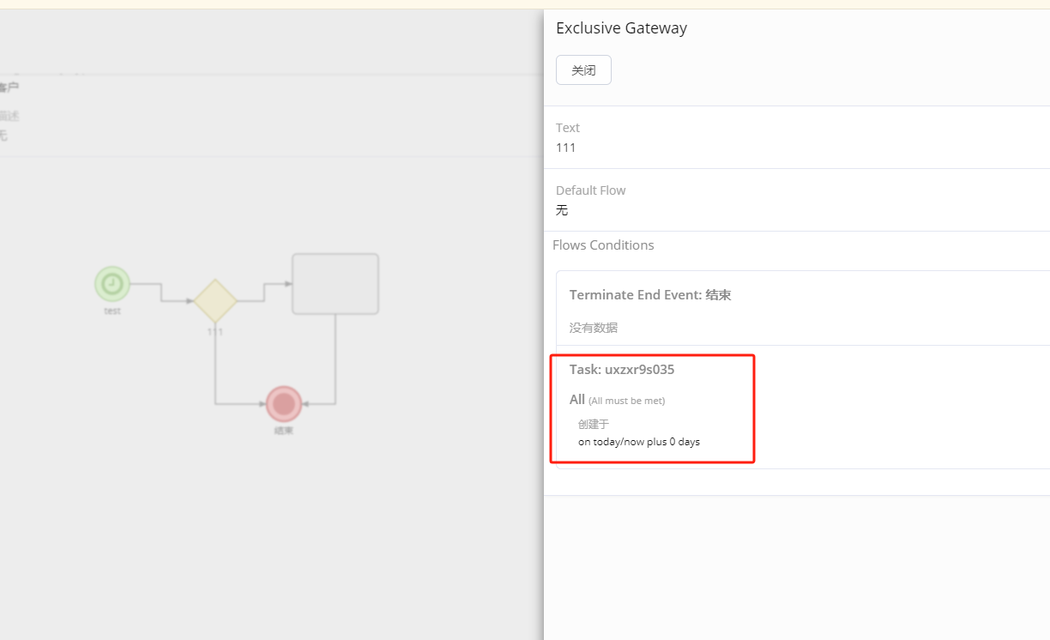Click the "on today/now plus 0 days" condition
Image resolution: width=1050 pixels, height=640 pixels.
tap(639, 442)
